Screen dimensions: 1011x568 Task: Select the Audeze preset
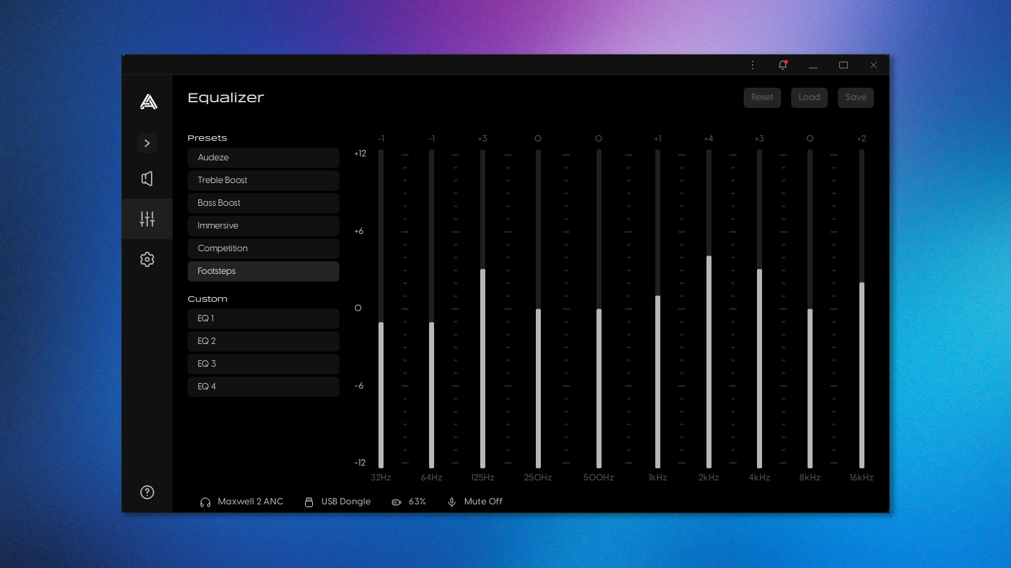pyautogui.click(x=263, y=158)
